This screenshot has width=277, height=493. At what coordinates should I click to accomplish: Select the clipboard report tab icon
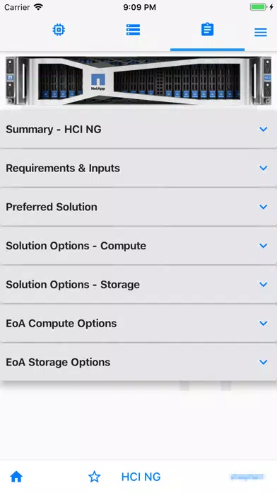click(x=207, y=30)
